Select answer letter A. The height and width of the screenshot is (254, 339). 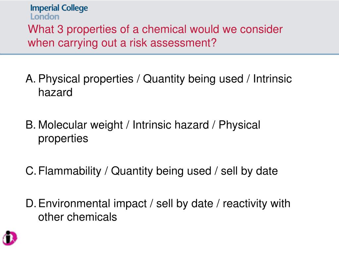click(x=30, y=79)
